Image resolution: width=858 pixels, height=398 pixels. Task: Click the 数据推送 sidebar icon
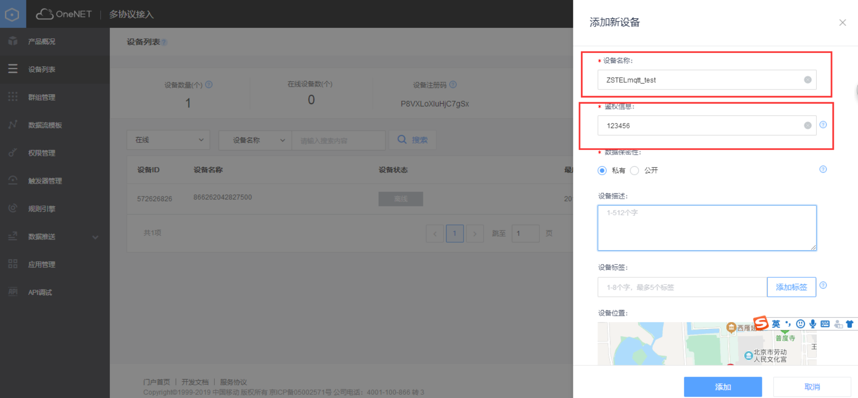point(13,236)
